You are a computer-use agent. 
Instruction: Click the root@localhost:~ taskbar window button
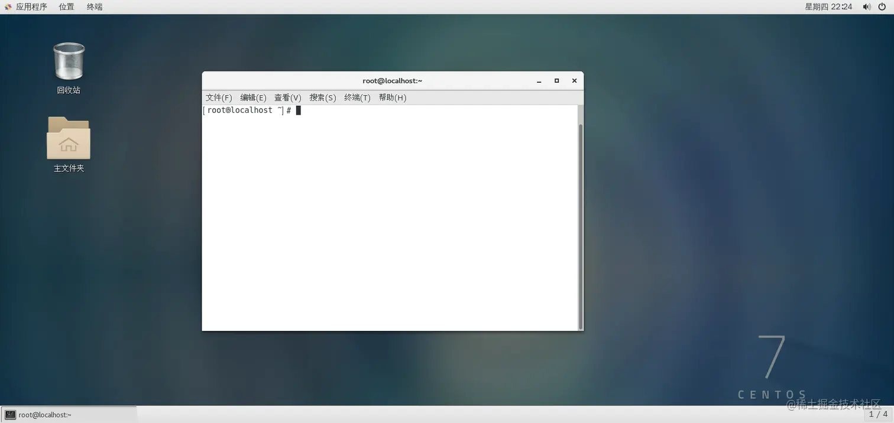(69, 415)
